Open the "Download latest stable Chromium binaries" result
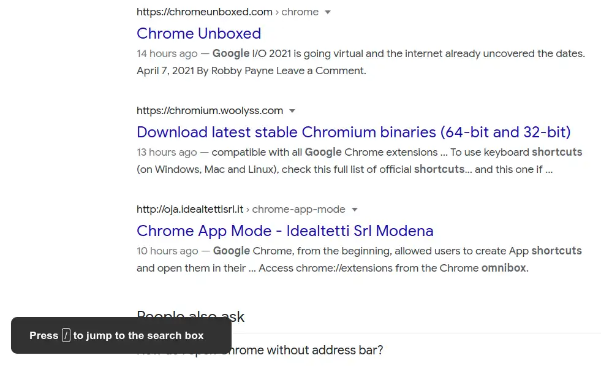This screenshot has width=601, height=366. [353, 132]
